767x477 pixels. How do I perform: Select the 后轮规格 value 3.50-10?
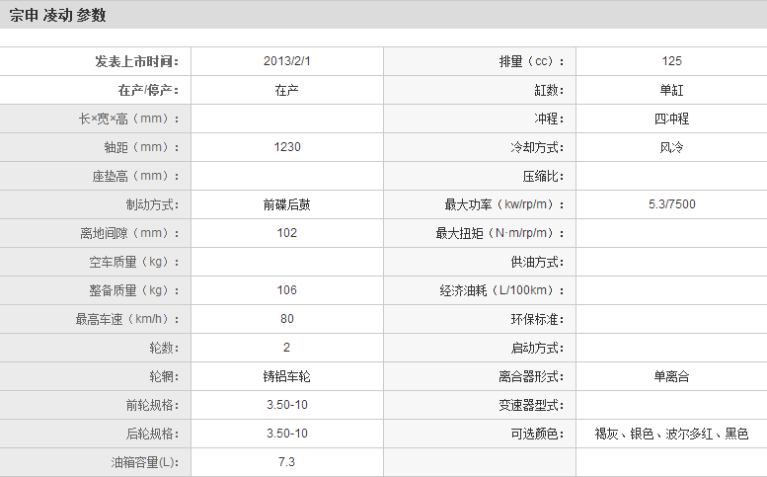(x=286, y=434)
